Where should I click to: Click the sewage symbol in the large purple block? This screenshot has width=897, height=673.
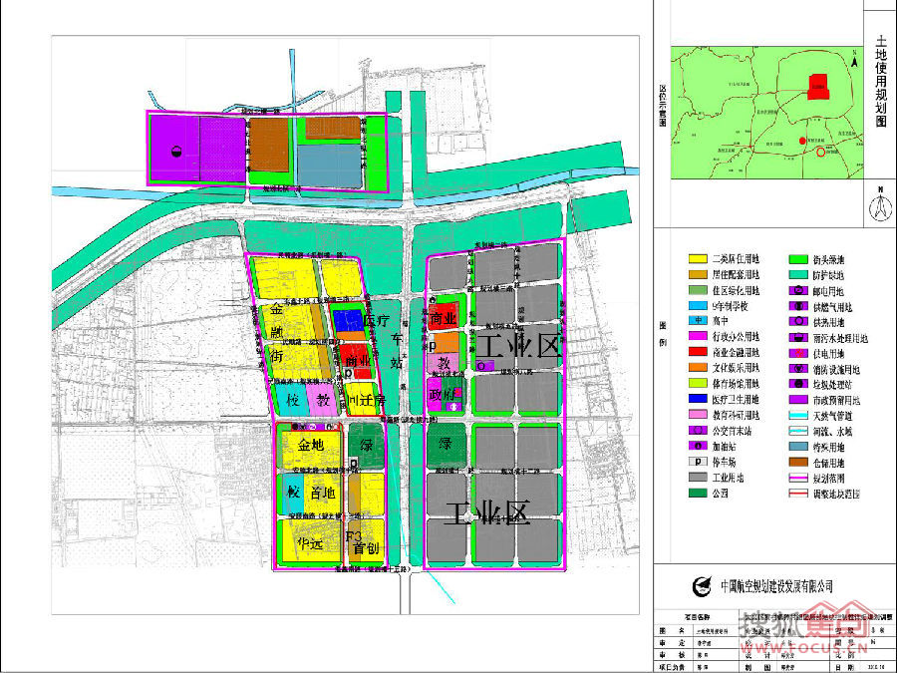pyautogui.click(x=175, y=152)
